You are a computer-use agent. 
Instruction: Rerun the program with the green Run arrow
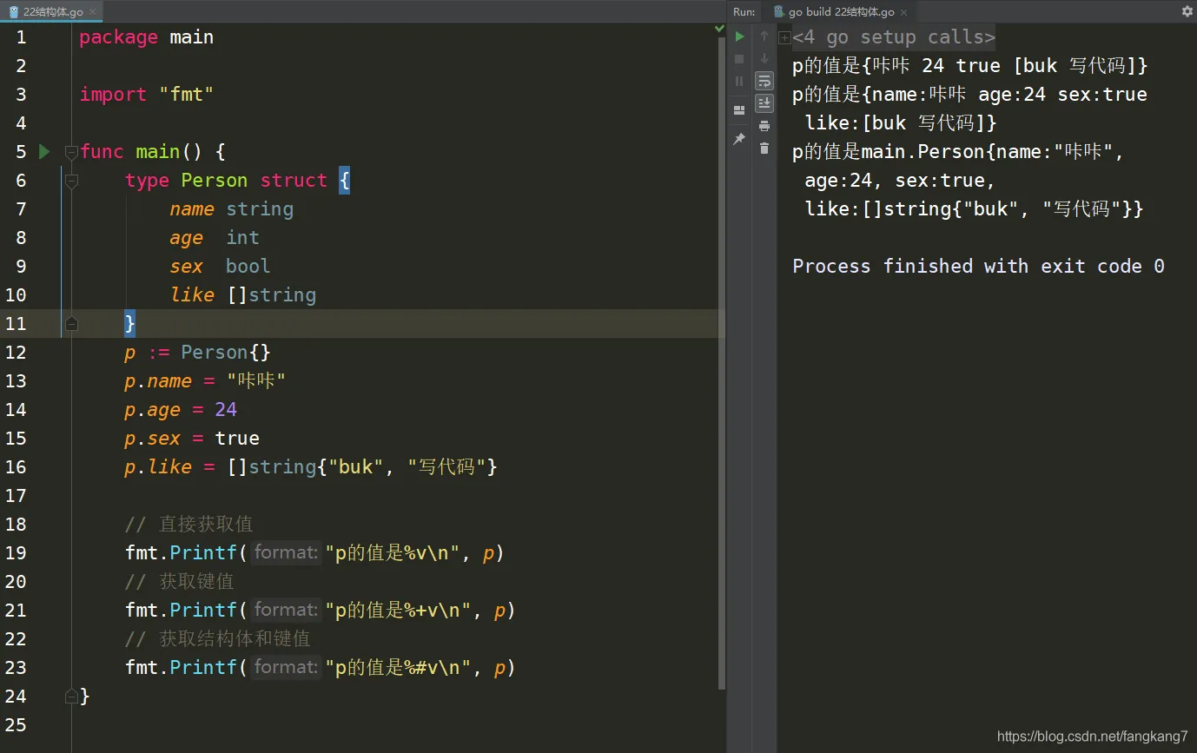[739, 36]
